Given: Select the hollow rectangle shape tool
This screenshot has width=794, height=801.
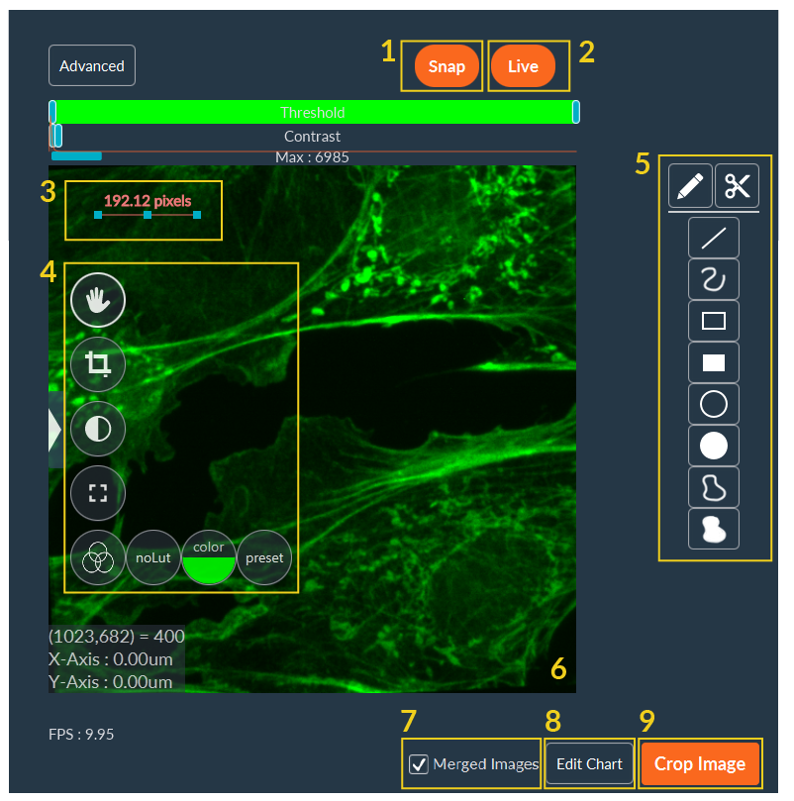Looking at the screenshot, I should coord(713,320).
